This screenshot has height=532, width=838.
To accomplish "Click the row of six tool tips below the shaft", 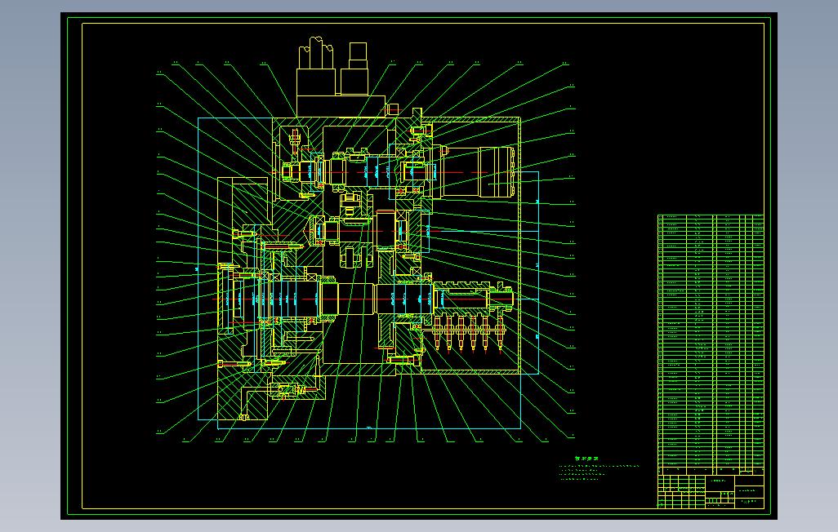I will [x=469, y=333].
